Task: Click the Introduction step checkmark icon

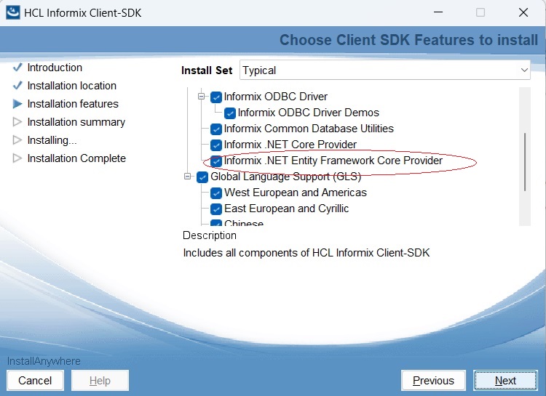Action: [17, 67]
